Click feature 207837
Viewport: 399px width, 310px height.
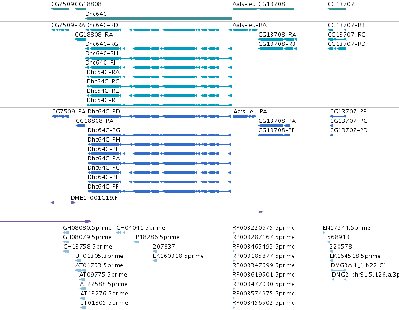(x=164, y=247)
